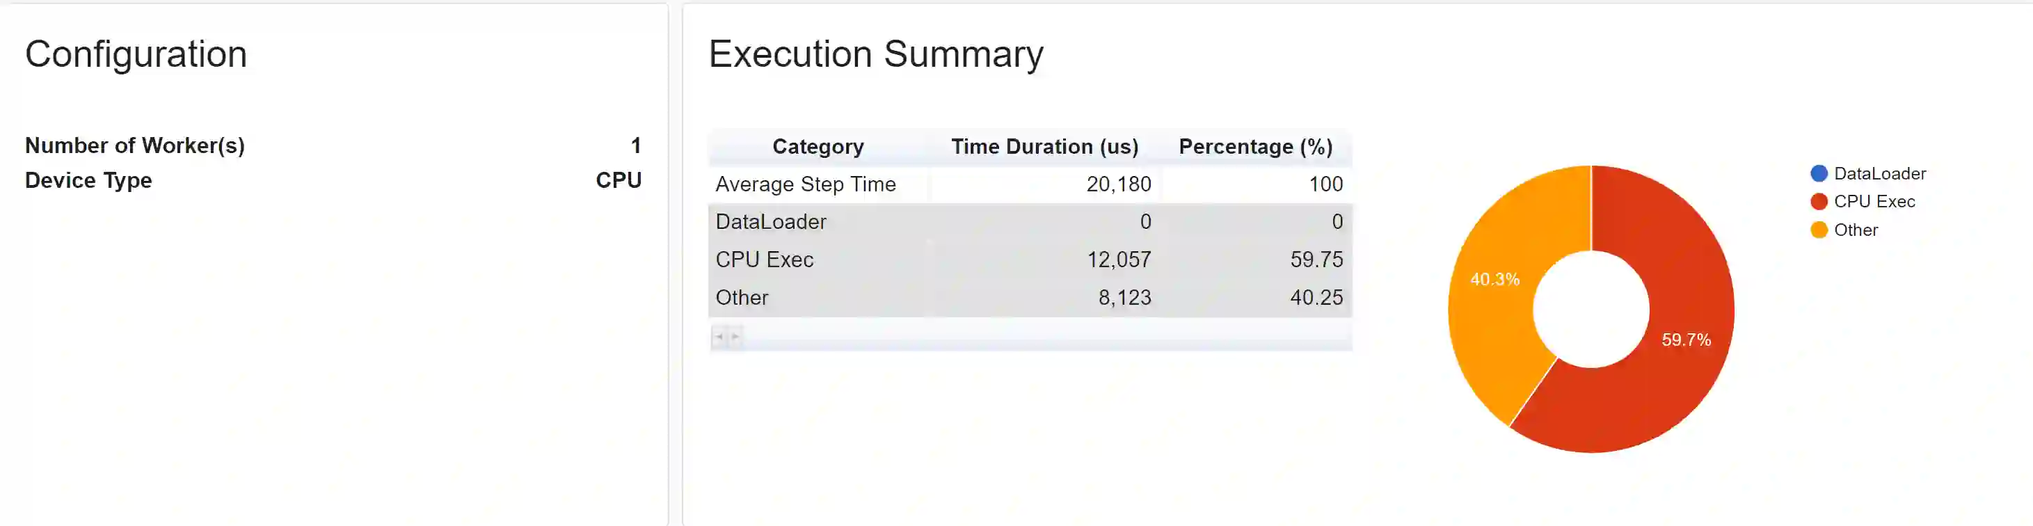This screenshot has width=2033, height=526.
Task: Sort by Time Duration (us) column header
Action: 1044,147
